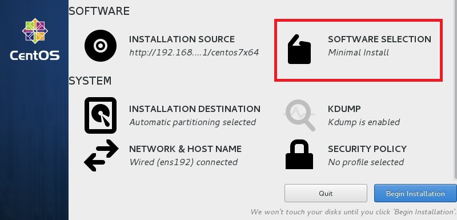
Task: Open the KDUMP configuration label
Action: 344,109
